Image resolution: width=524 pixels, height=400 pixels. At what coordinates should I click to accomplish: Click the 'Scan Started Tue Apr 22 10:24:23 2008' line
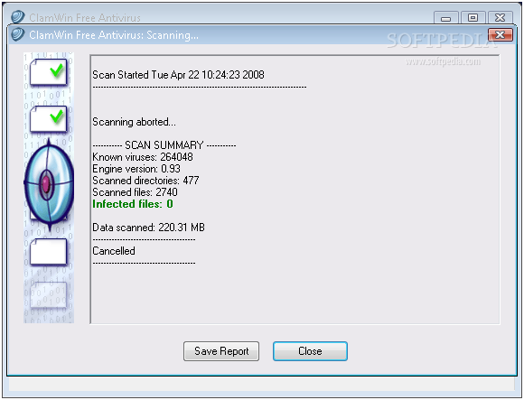tap(178, 75)
